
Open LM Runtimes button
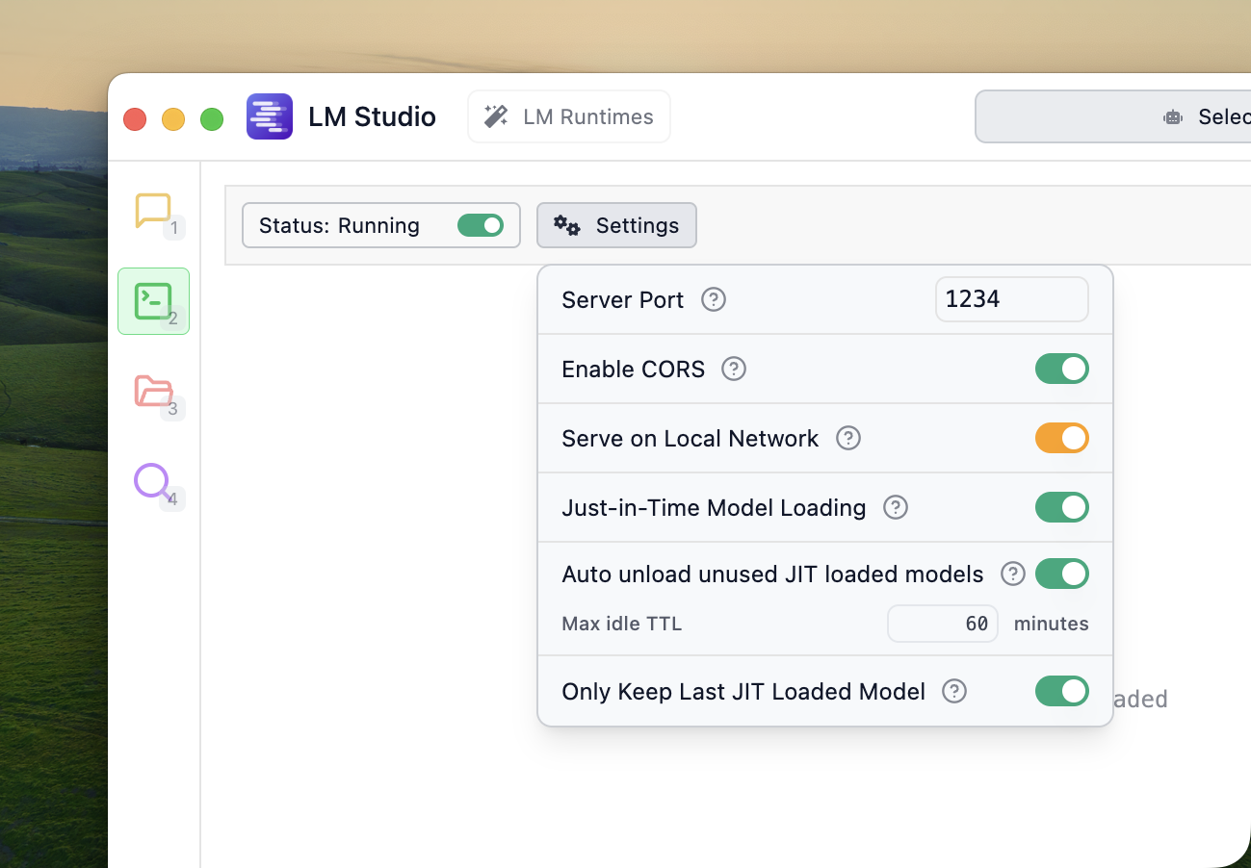click(x=569, y=116)
